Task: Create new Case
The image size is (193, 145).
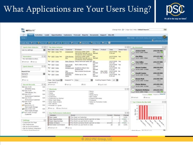Action: 105,43
